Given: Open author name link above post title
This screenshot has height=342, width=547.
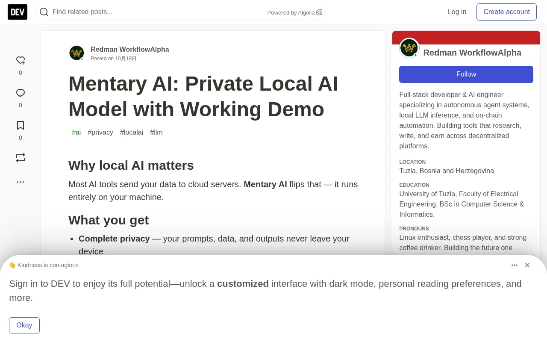Looking at the screenshot, I should coord(130,49).
